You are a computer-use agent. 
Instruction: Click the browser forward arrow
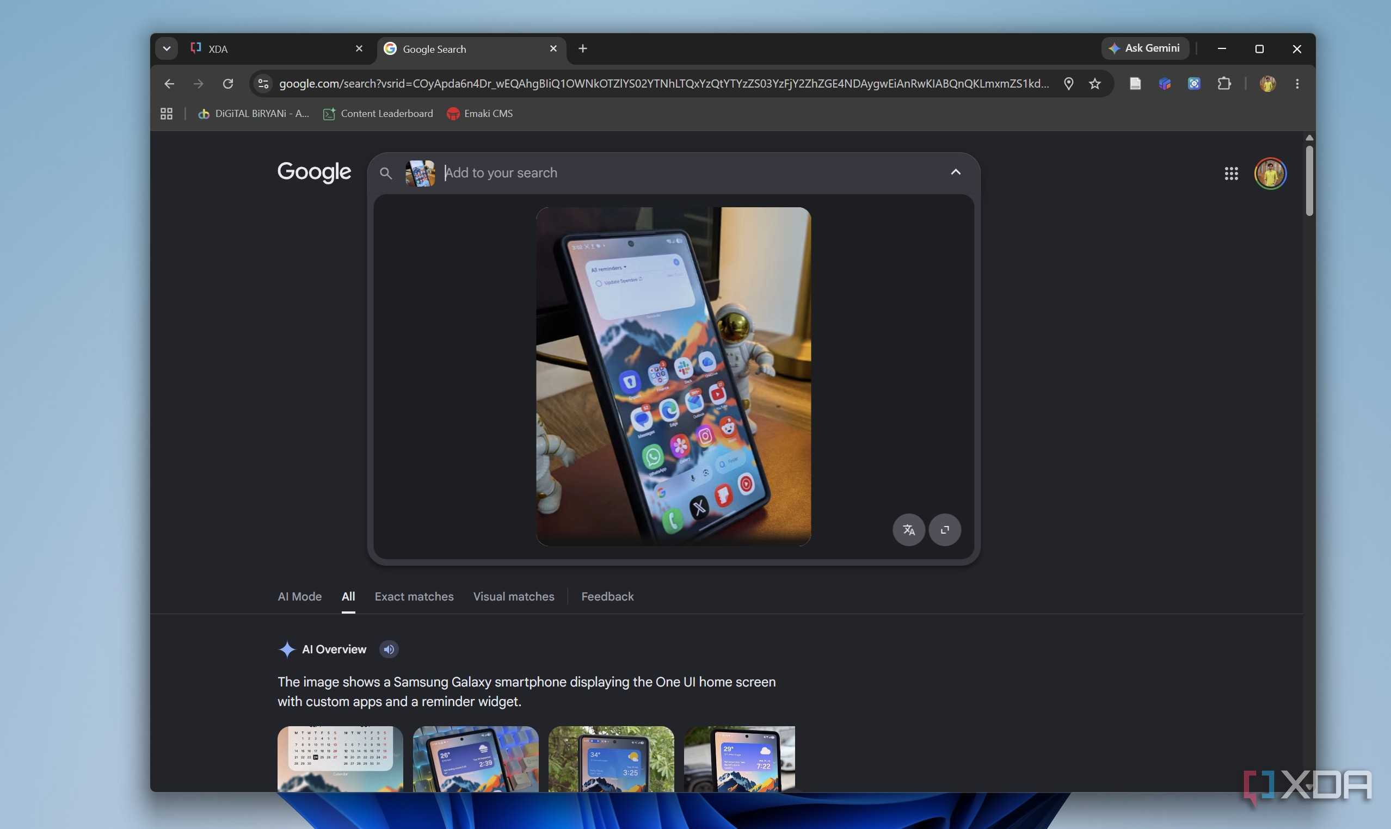coord(199,84)
